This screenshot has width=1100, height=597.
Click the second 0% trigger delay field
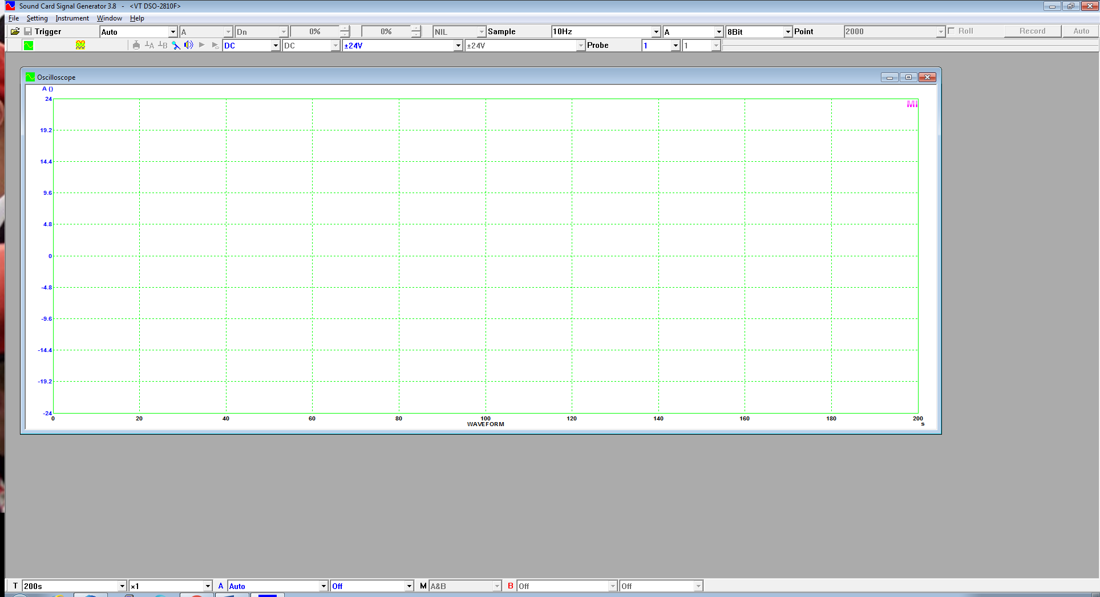[x=386, y=32]
